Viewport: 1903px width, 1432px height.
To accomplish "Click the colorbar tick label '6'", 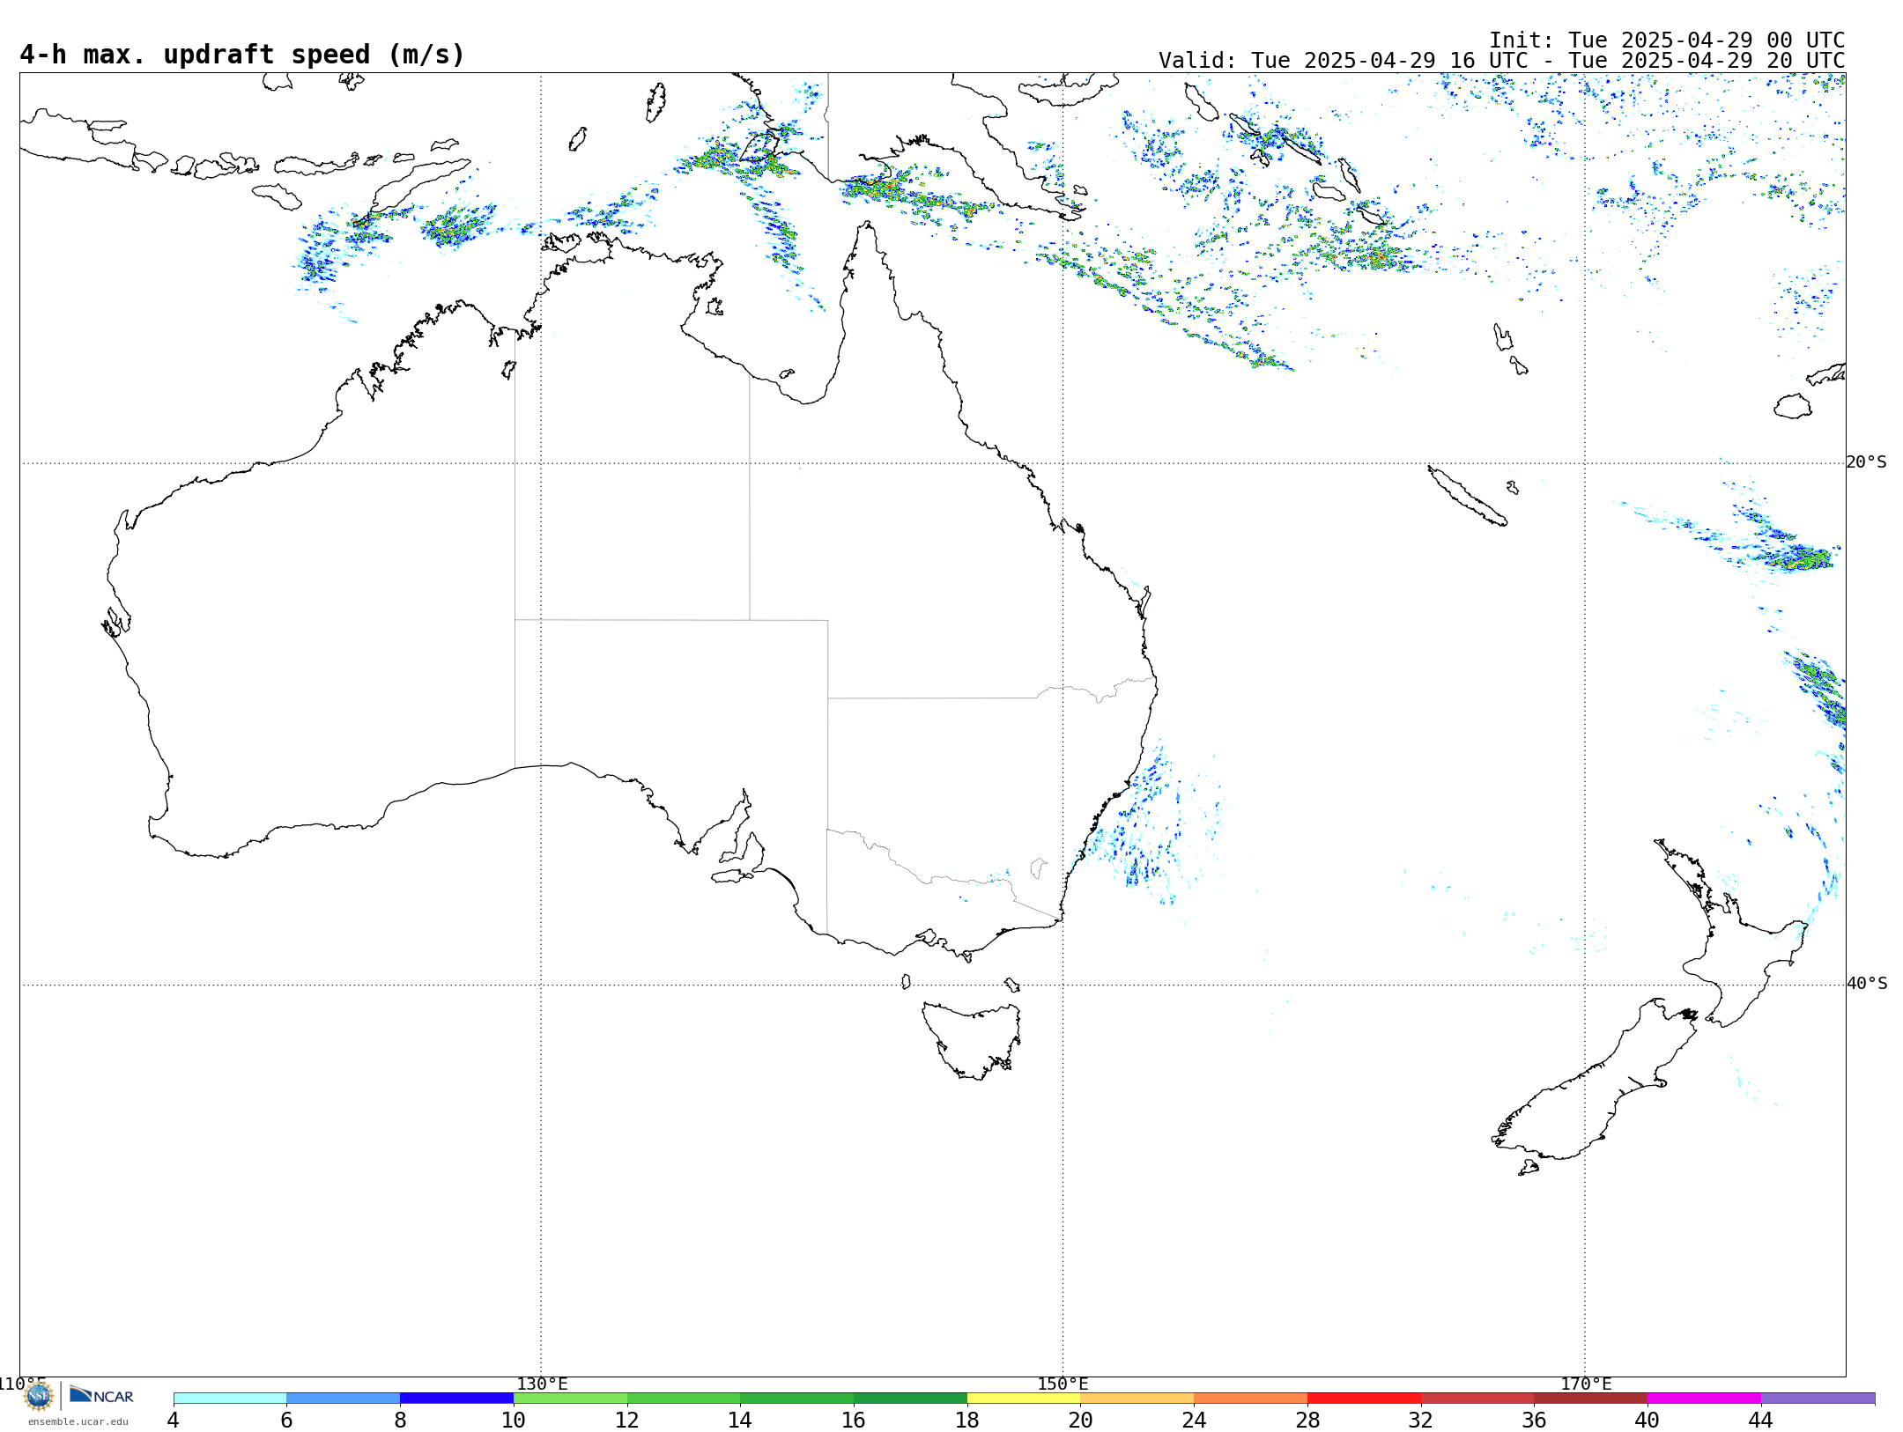I will pos(286,1421).
